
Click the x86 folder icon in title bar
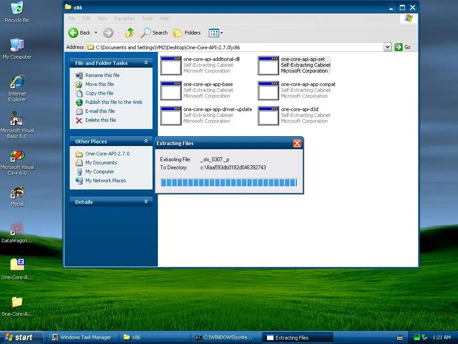click(x=68, y=7)
